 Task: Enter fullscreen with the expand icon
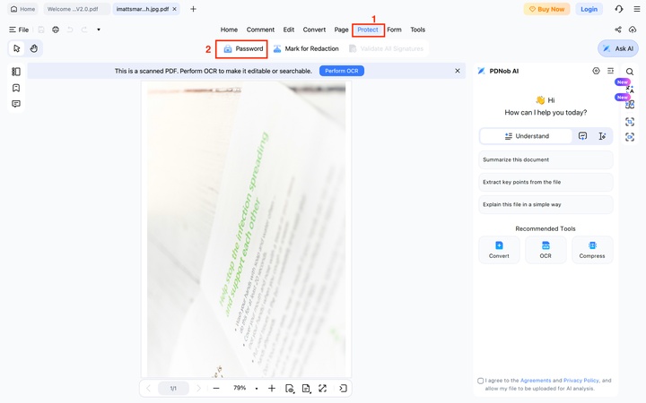point(323,388)
